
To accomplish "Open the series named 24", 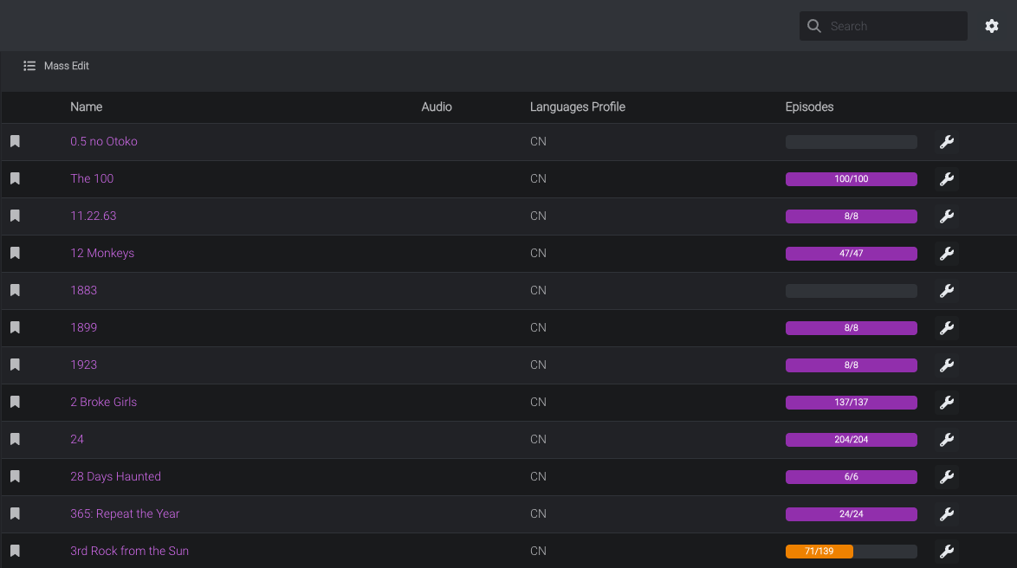I will click(76, 439).
